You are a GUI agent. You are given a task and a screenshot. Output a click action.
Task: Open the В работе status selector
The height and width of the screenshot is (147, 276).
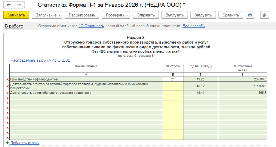pos(14,26)
